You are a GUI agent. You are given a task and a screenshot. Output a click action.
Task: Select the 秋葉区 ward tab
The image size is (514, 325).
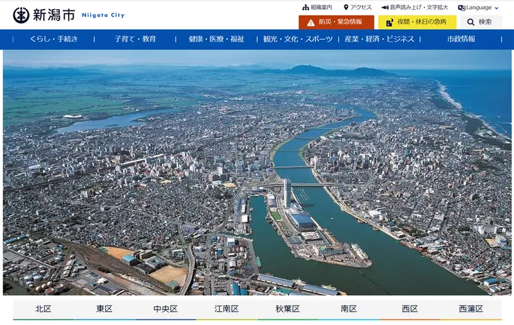coord(288,309)
